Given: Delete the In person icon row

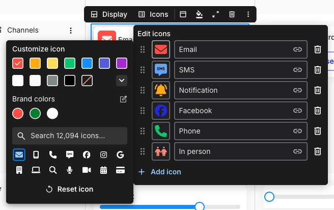Looking at the screenshot, I should [318, 151].
